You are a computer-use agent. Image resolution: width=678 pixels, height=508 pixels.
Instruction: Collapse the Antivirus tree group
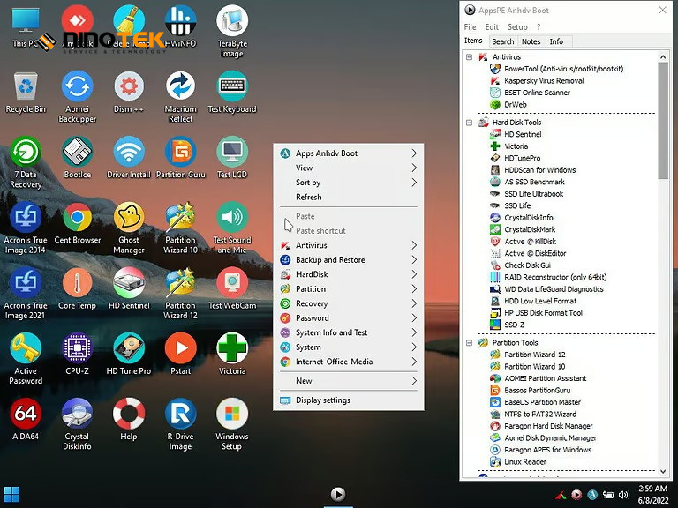[x=470, y=57]
